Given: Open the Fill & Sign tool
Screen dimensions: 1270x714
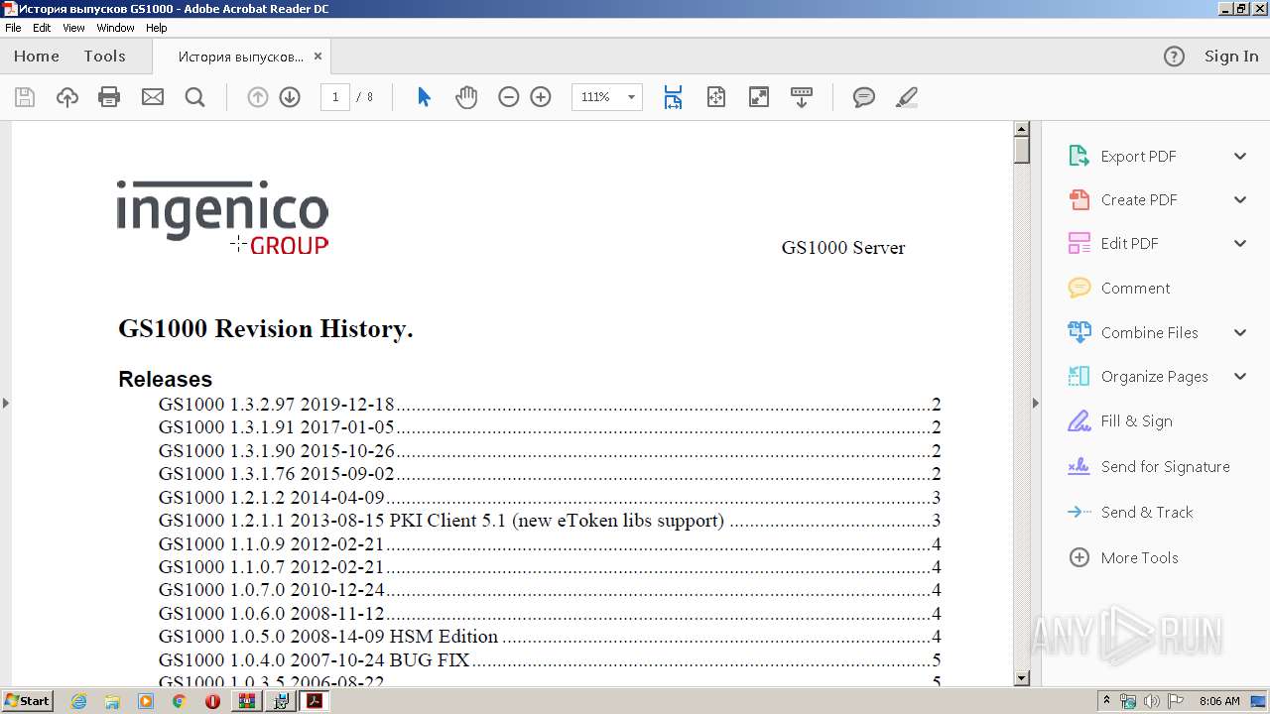Looking at the screenshot, I should [1137, 421].
